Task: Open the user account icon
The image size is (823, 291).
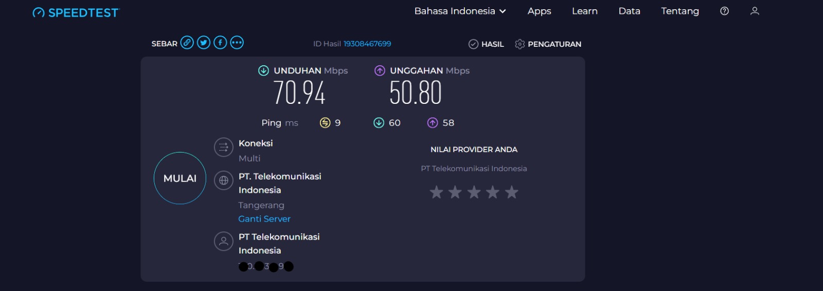Action: [x=755, y=11]
